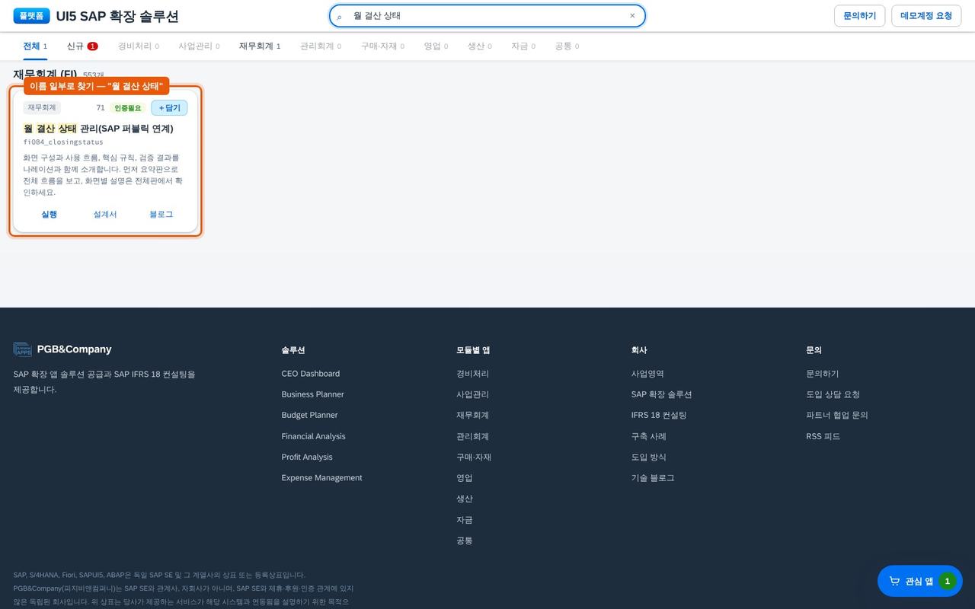Open 도입 상담 요청 footer link
975x609 pixels.
pos(833,394)
